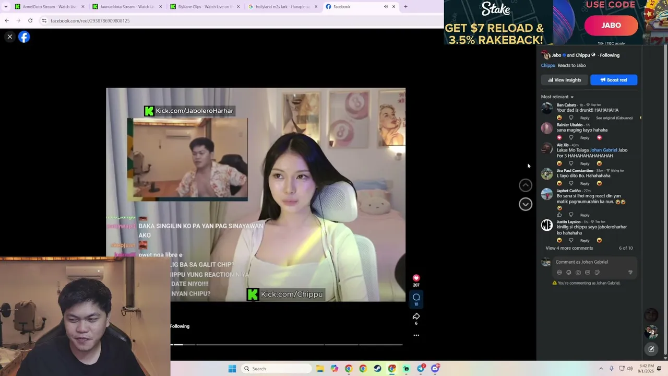Image resolution: width=668 pixels, height=376 pixels.
Task: Switch to the SlyKane Clips tab
Action: 206,7
